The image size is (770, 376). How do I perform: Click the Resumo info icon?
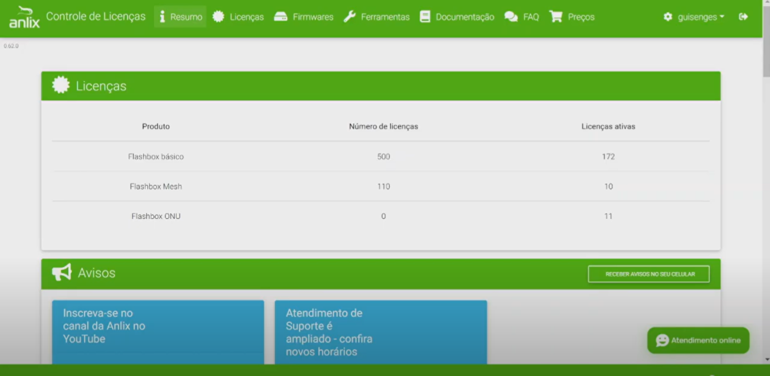coord(162,16)
